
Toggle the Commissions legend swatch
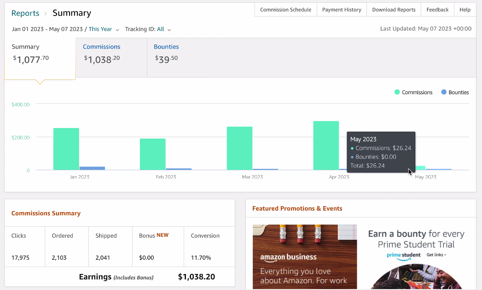click(397, 92)
